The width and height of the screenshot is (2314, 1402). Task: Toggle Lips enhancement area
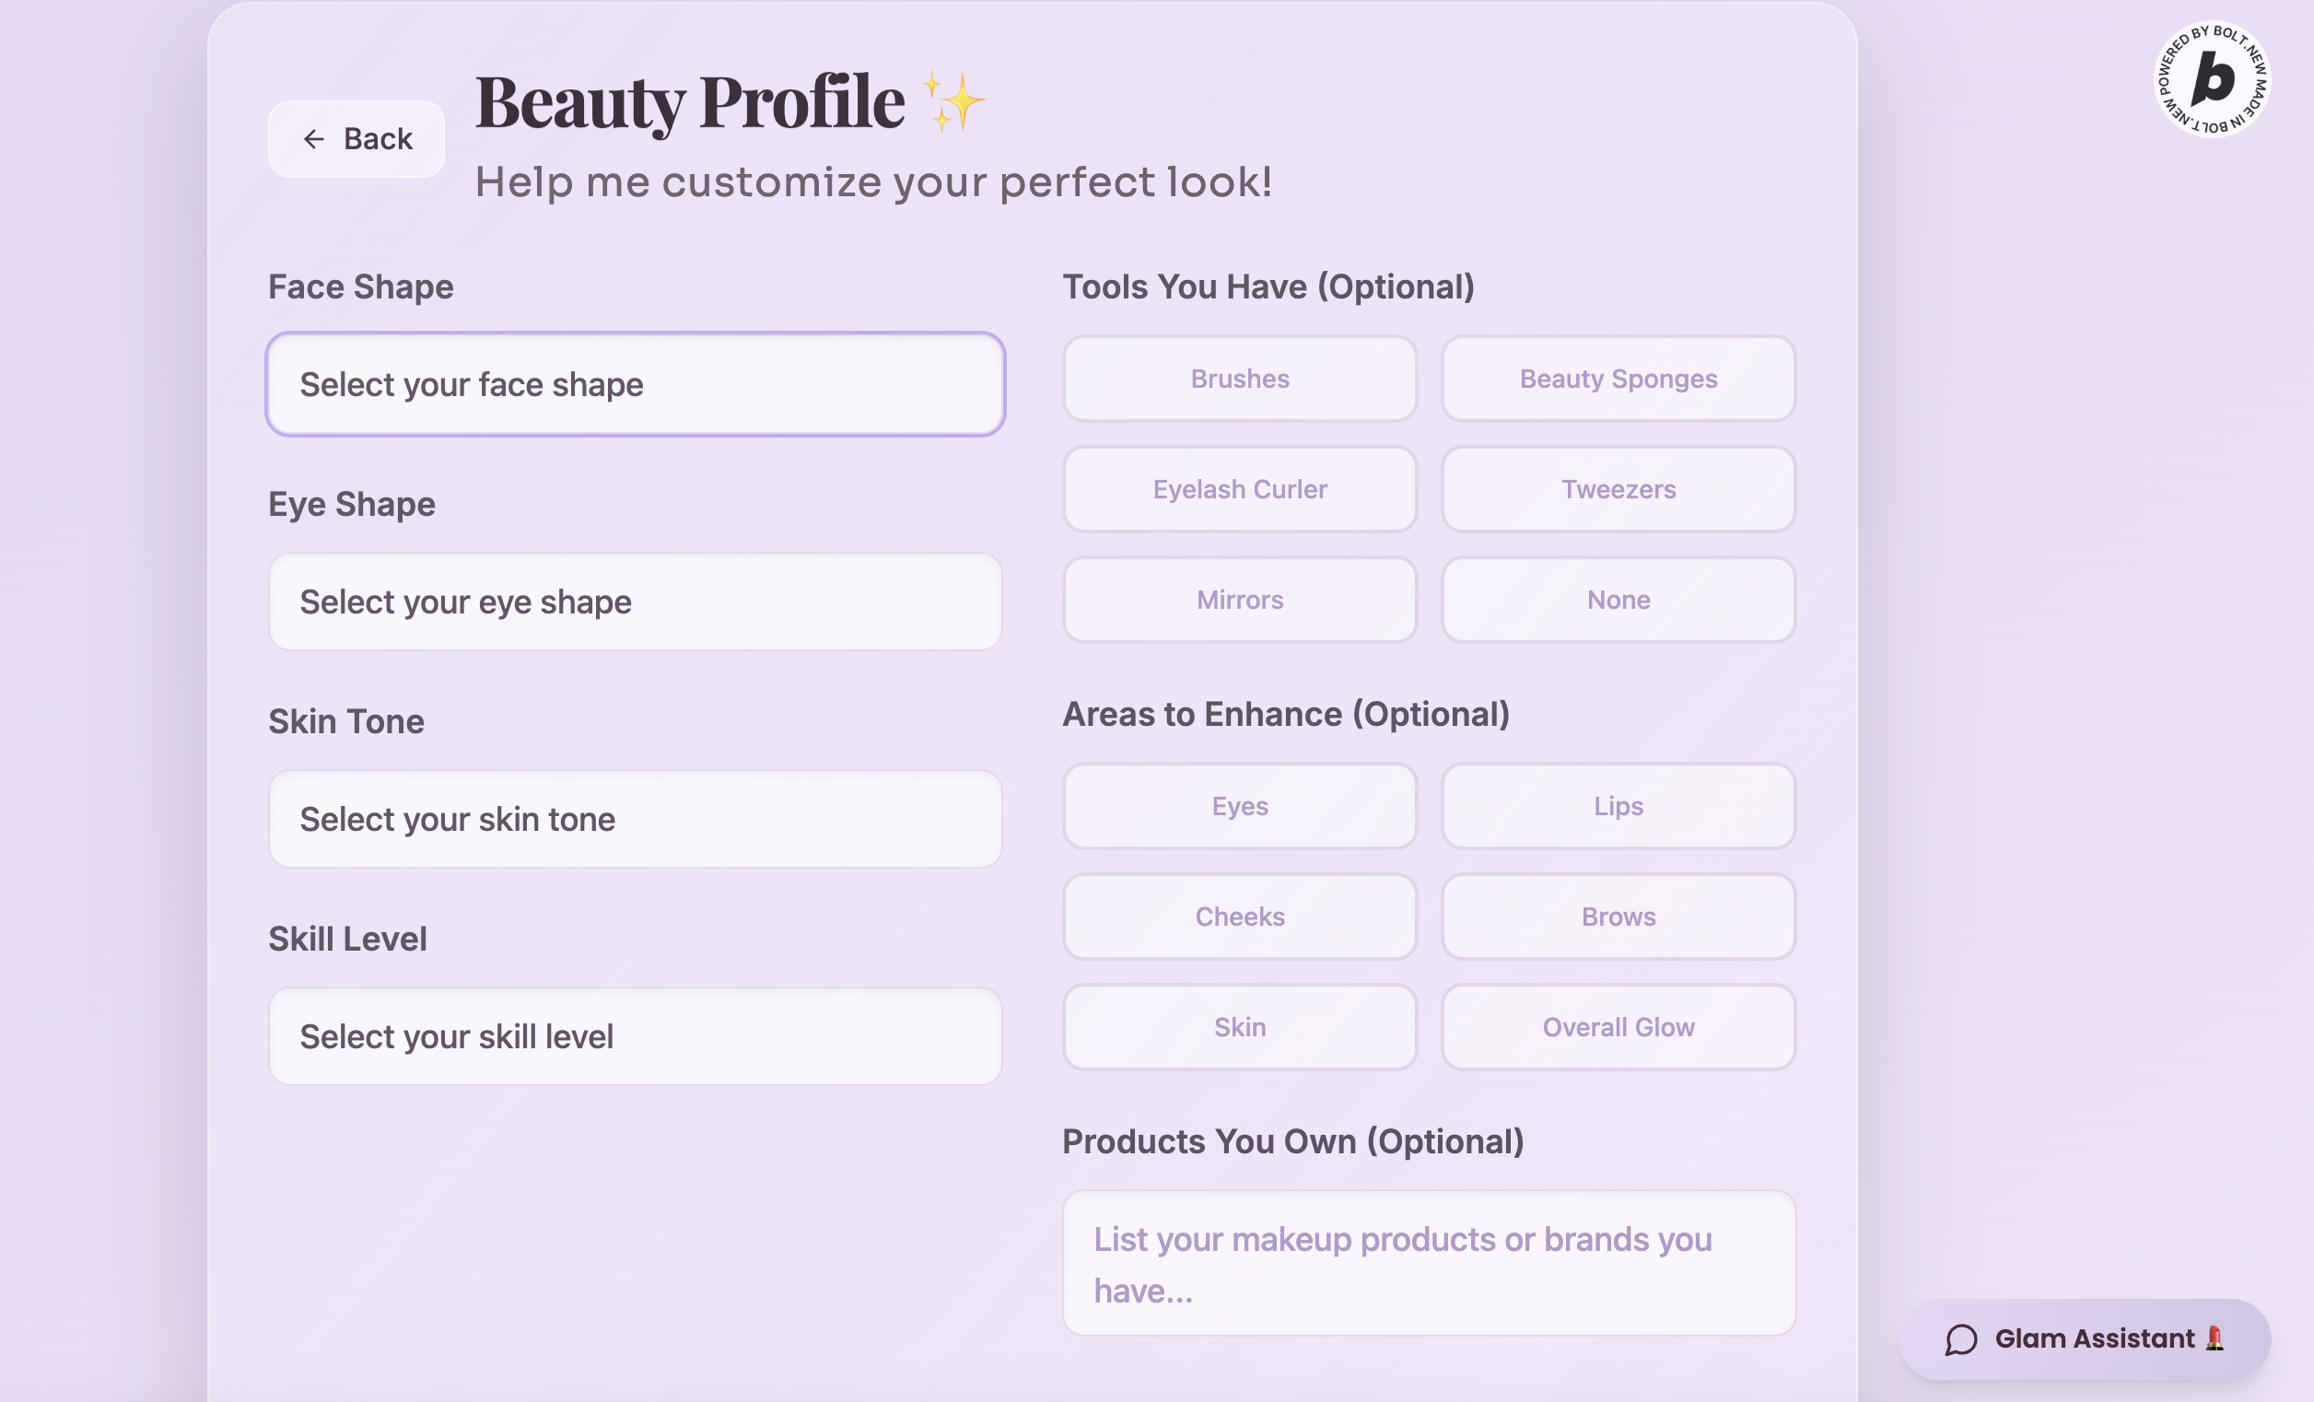1618,806
